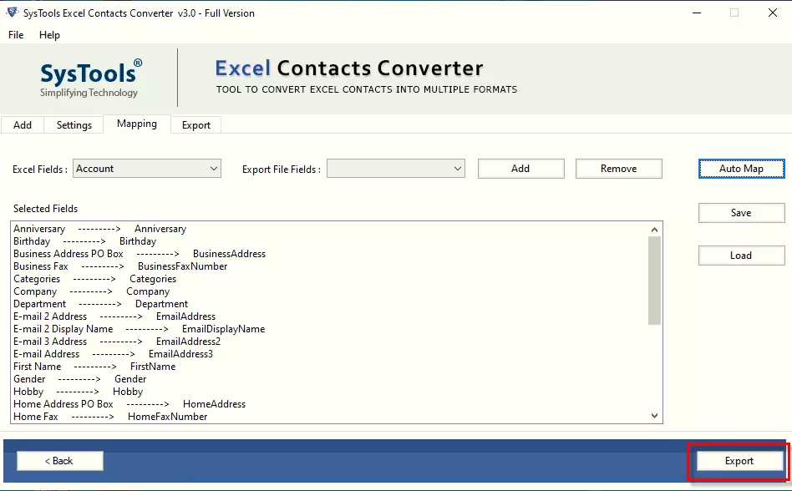Open the File menu
792x491 pixels.
[16, 35]
